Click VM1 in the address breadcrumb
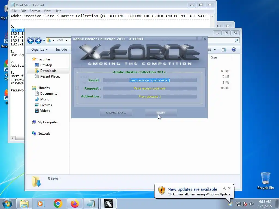The height and width of the screenshot is (209, 279). [x=60, y=40]
